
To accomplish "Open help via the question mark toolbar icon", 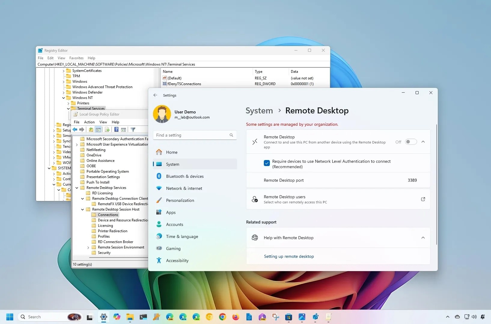I will [117, 129].
